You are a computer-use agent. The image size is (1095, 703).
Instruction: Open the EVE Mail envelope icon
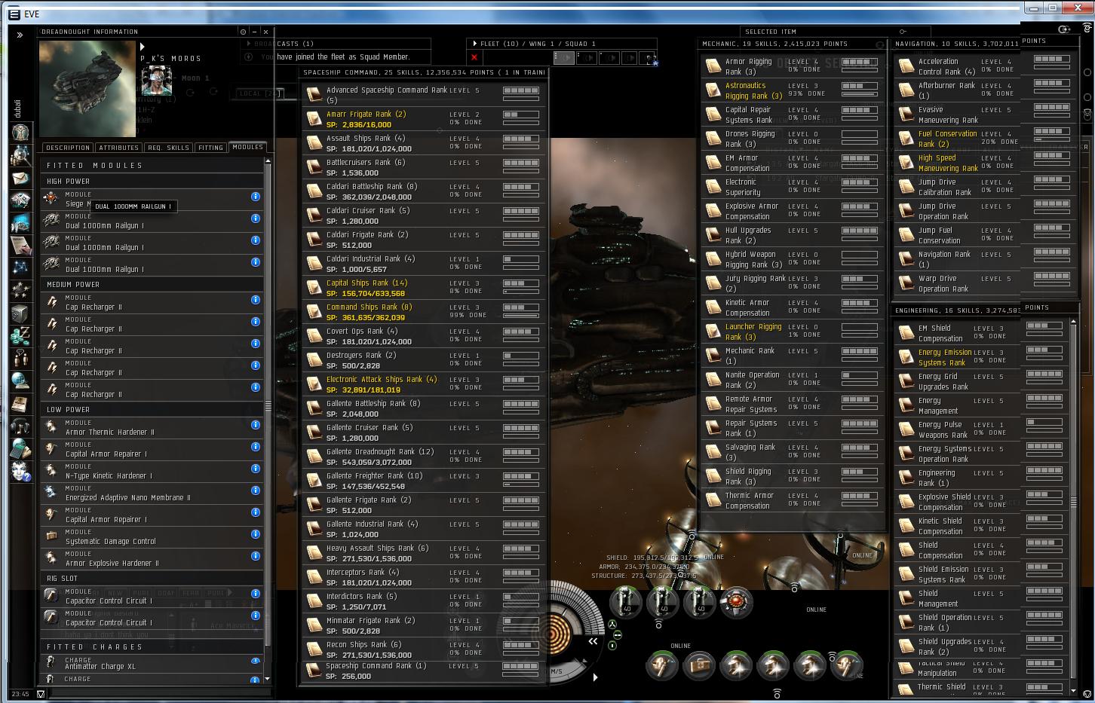click(x=20, y=179)
